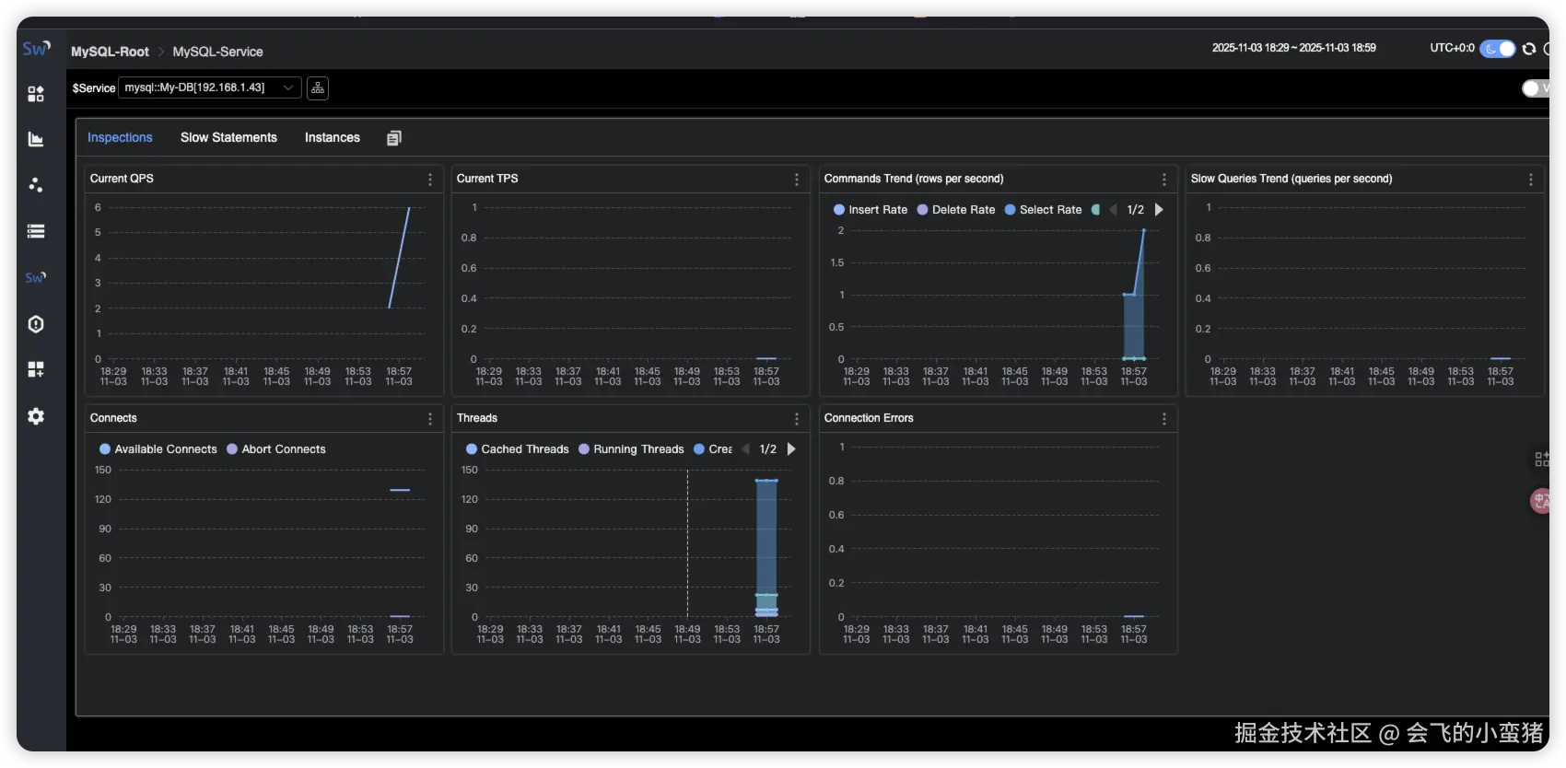Click the refresh icon near the UTC label
This screenshot has width=1566, height=768.
click(x=1529, y=49)
